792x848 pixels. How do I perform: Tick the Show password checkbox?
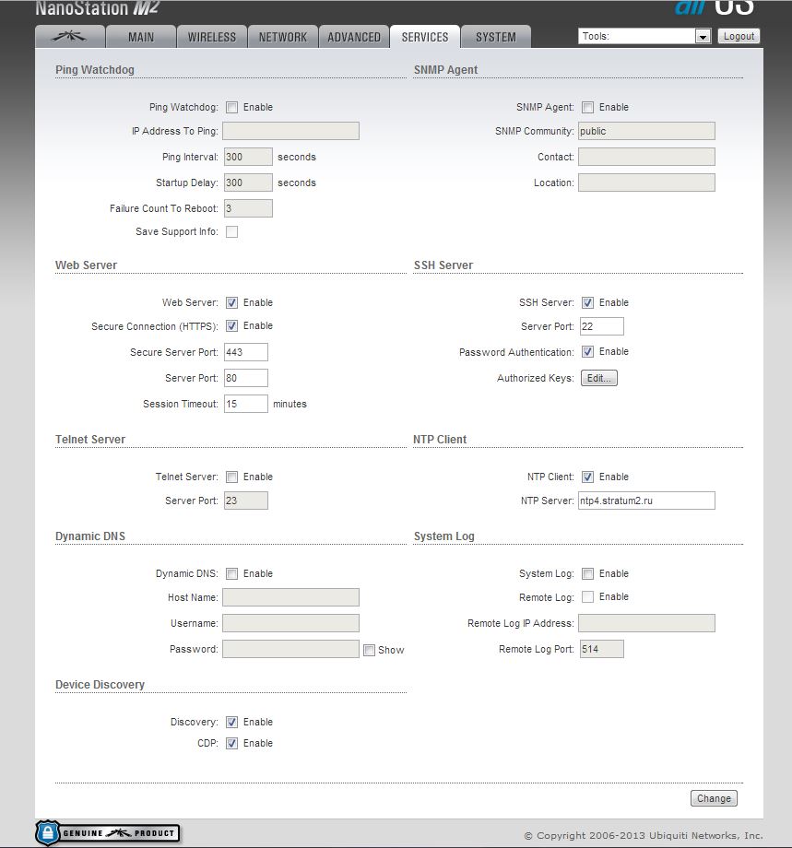point(370,650)
